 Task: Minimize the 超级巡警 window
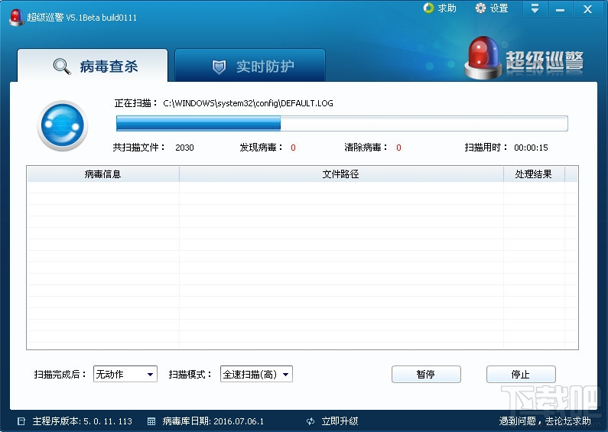tap(560, 8)
